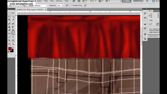The image size is (167, 94).
Task: Launch Mini Bridge button in top bar
Action: pos(79,1)
